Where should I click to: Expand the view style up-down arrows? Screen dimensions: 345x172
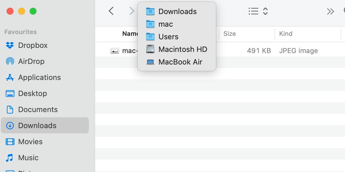pyautogui.click(x=265, y=11)
